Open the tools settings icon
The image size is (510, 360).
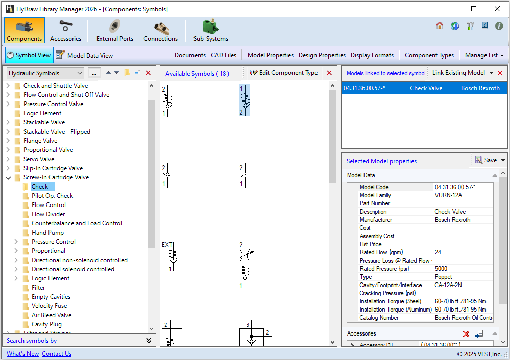pos(470,25)
